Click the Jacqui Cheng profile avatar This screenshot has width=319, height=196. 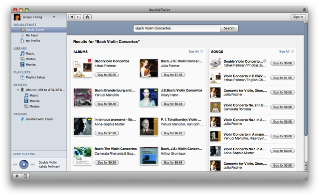tap(17, 17)
